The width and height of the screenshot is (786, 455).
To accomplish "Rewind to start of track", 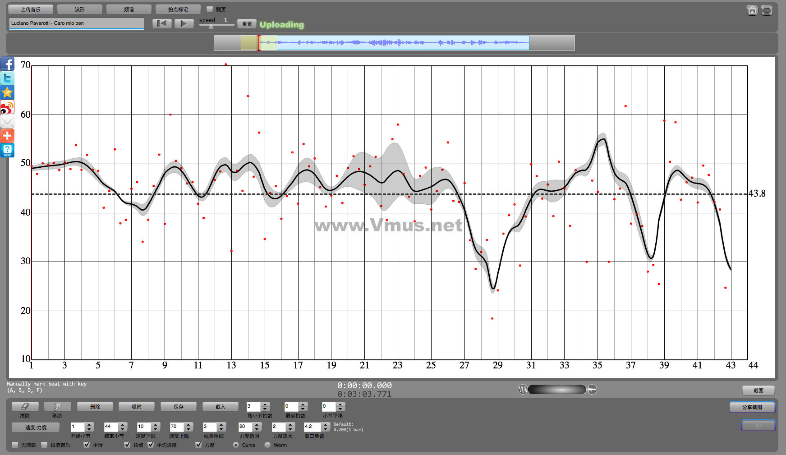I will click(161, 24).
